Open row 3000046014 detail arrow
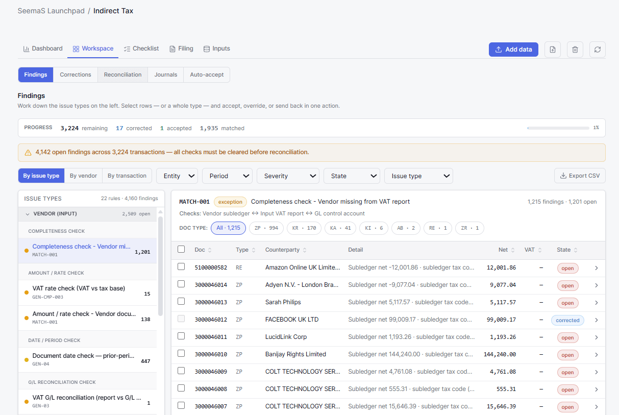 [597, 285]
